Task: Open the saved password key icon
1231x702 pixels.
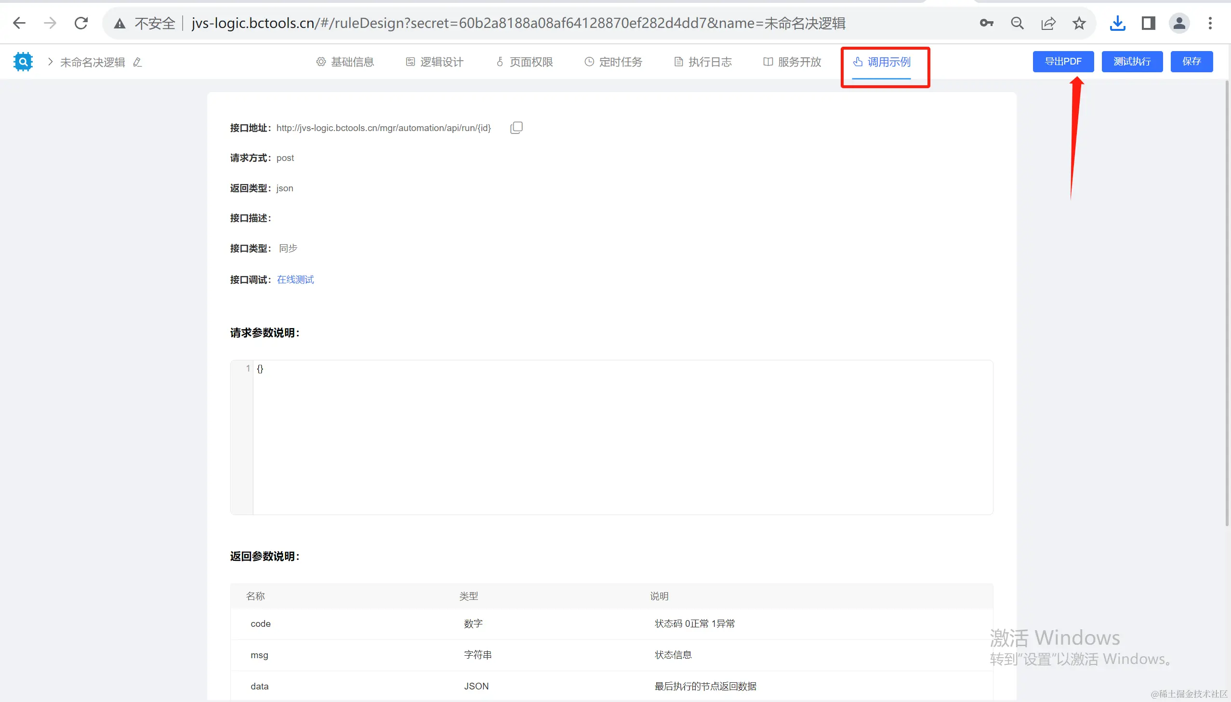Action: pyautogui.click(x=986, y=23)
